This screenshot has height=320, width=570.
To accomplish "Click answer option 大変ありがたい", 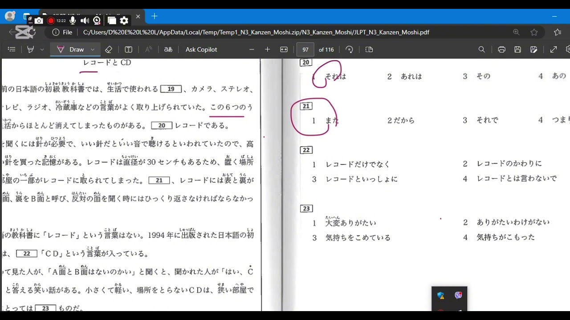I will pos(351,223).
